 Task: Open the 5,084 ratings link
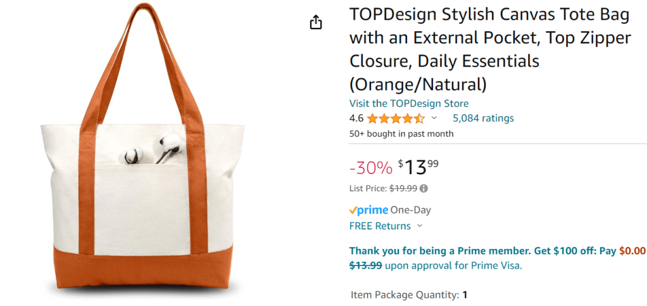coord(483,118)
